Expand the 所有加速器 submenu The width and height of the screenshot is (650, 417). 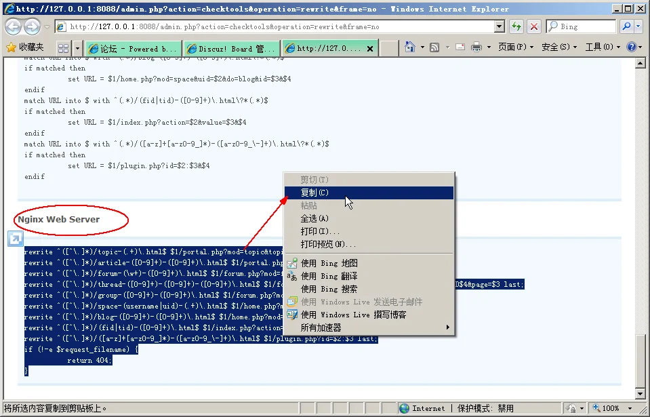pos(369,327)
